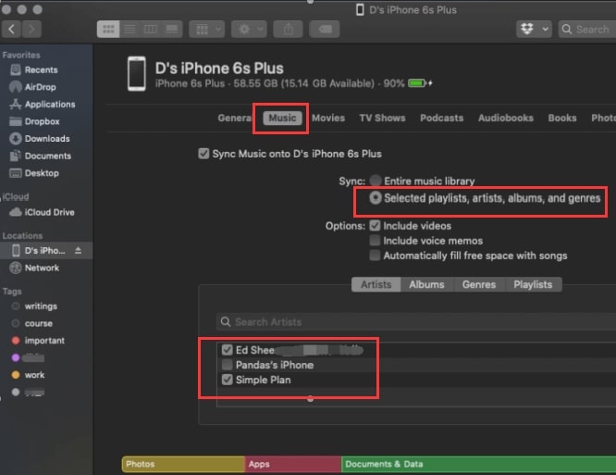Toggle Sync Music onto D's iPhone checkbox
This screenshot has height=475, width=616.
203,154
